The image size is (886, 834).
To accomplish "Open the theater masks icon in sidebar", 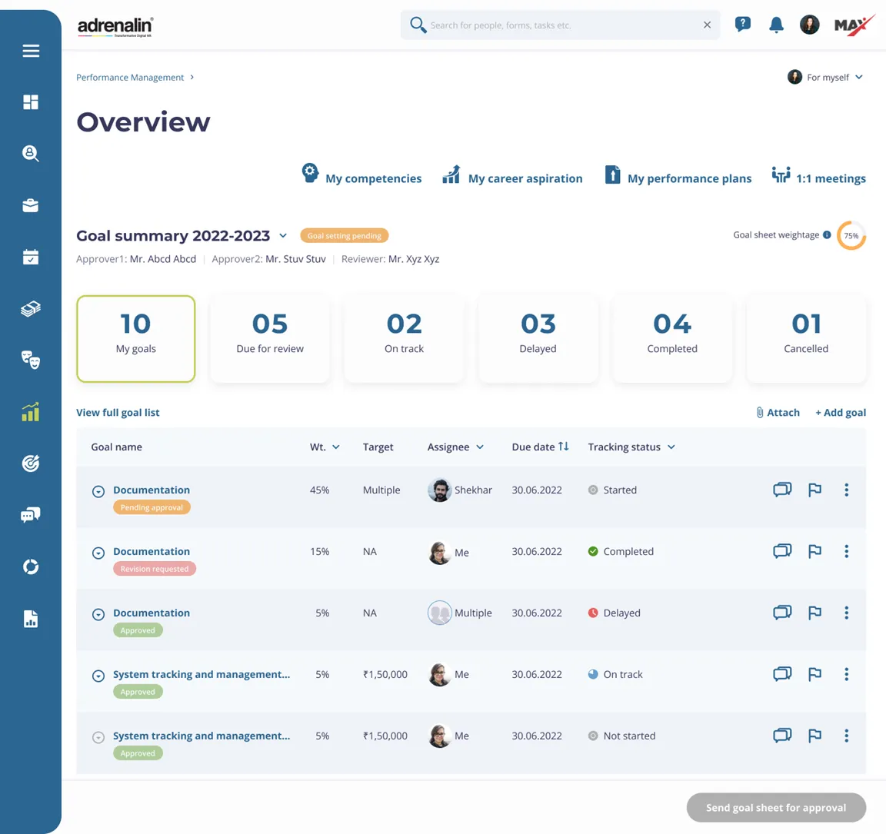I will (31, 360).
